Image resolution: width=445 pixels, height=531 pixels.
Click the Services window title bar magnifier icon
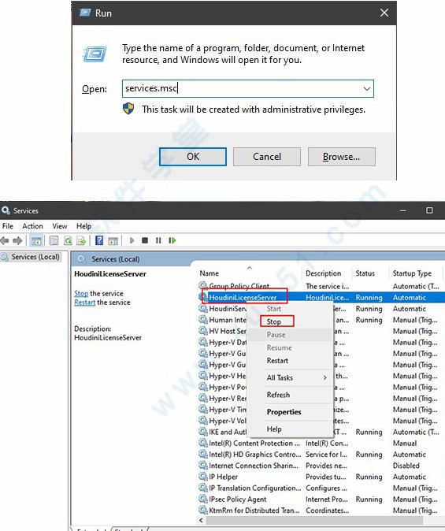click(6, 210)
